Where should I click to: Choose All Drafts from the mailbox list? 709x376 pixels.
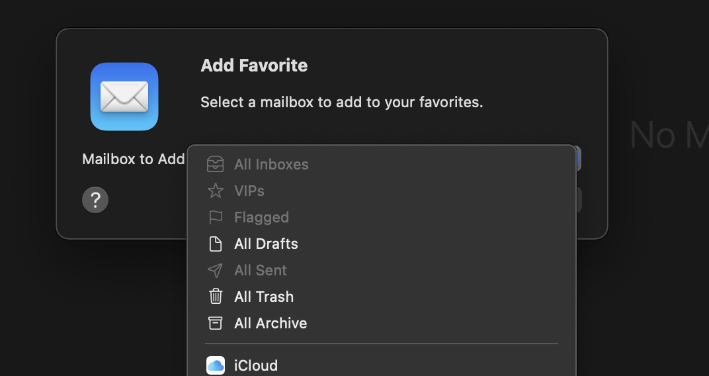266,244
